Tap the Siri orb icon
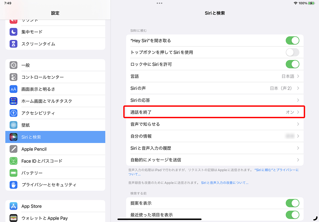319x222 pixels. (x=14, y=137)
